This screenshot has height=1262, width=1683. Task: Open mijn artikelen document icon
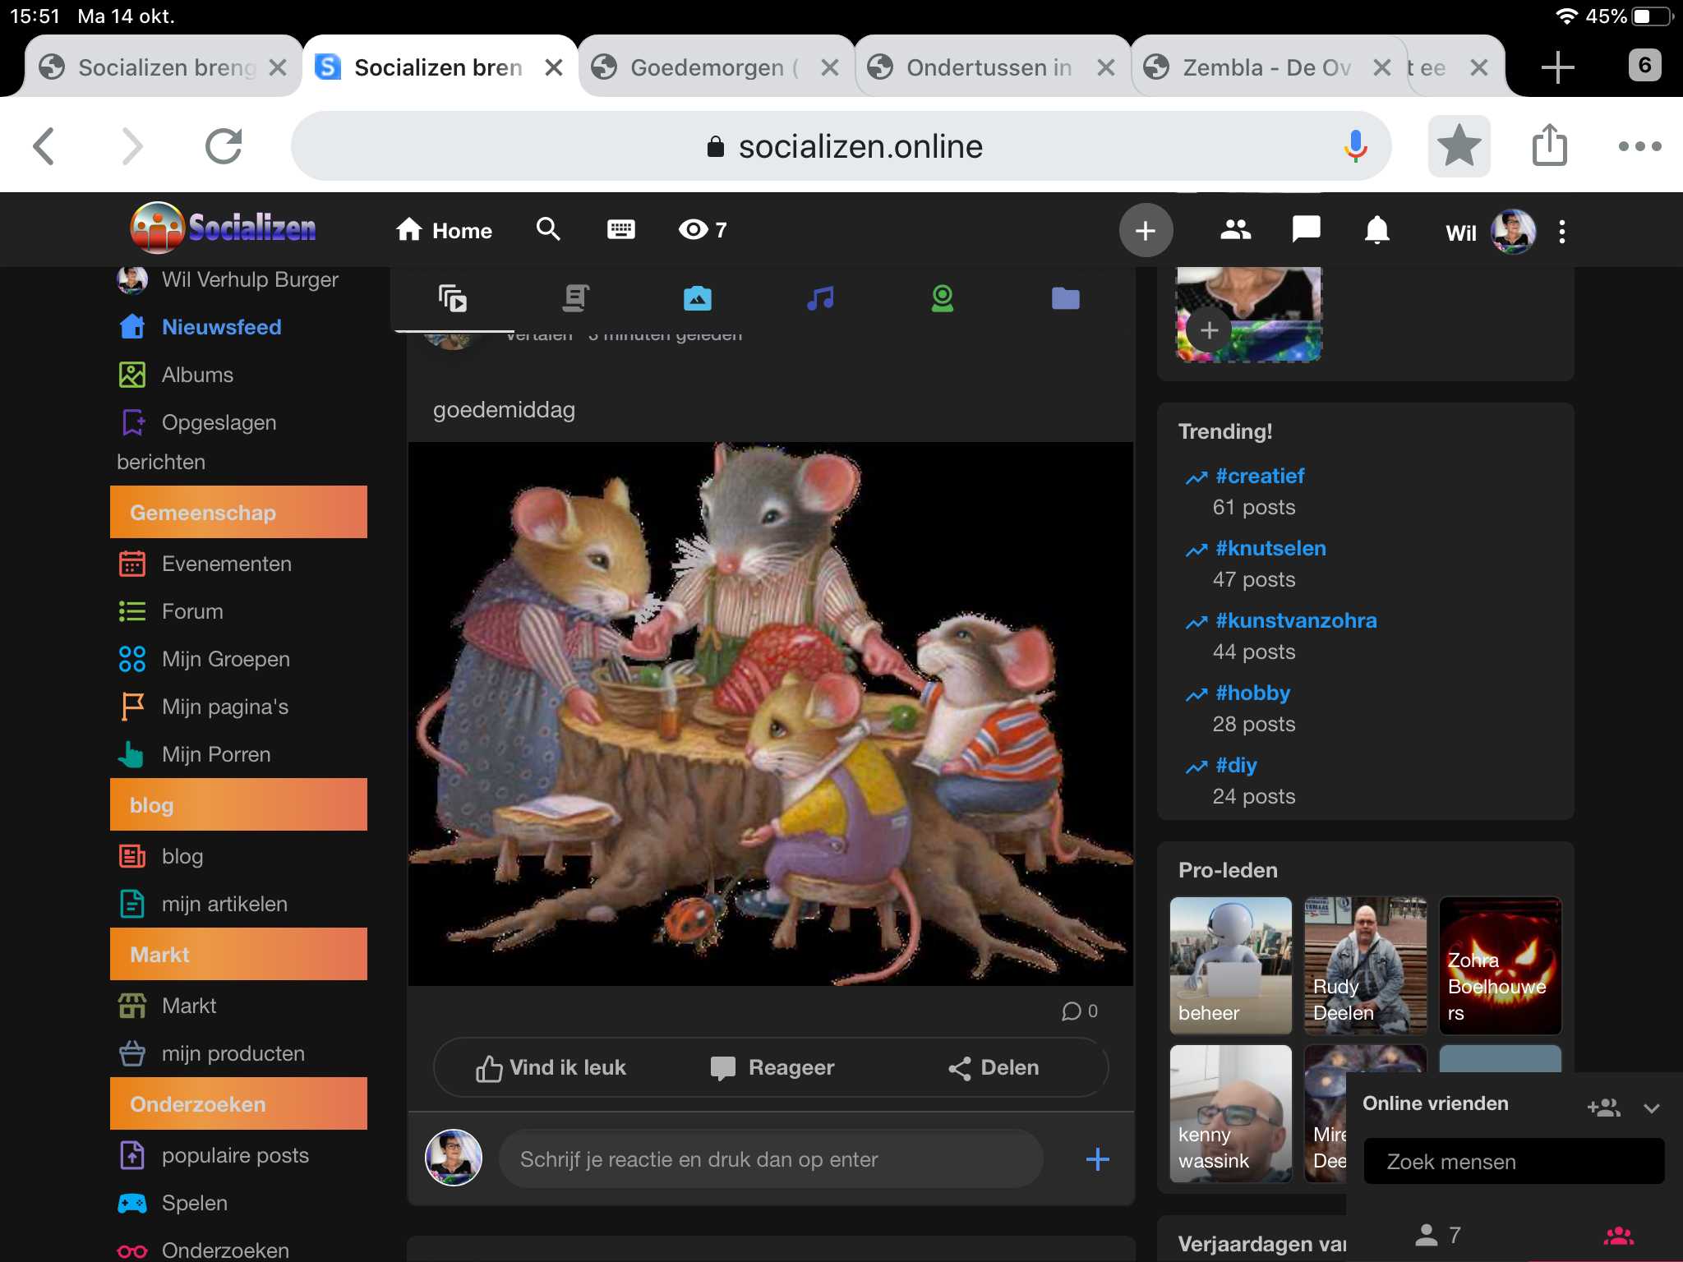pos(131,904)
